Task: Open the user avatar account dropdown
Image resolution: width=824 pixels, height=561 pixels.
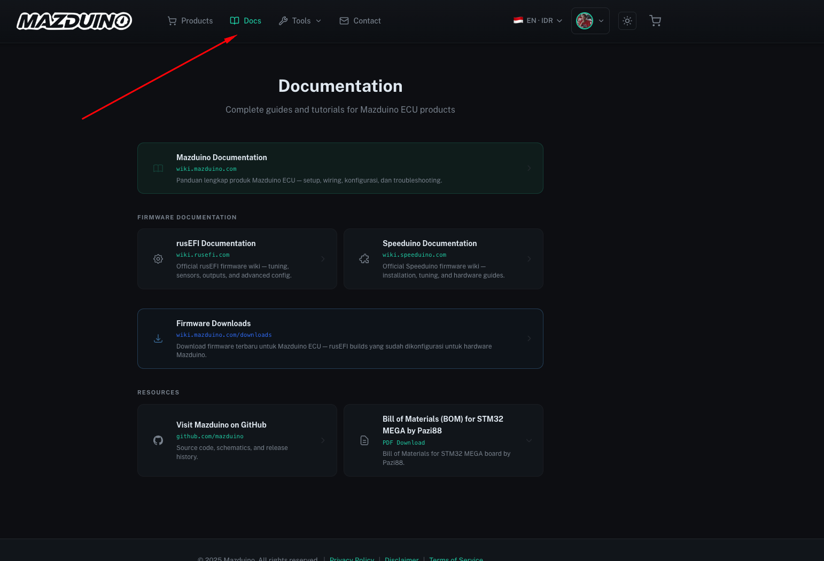Action: click(x=590, y=21)
